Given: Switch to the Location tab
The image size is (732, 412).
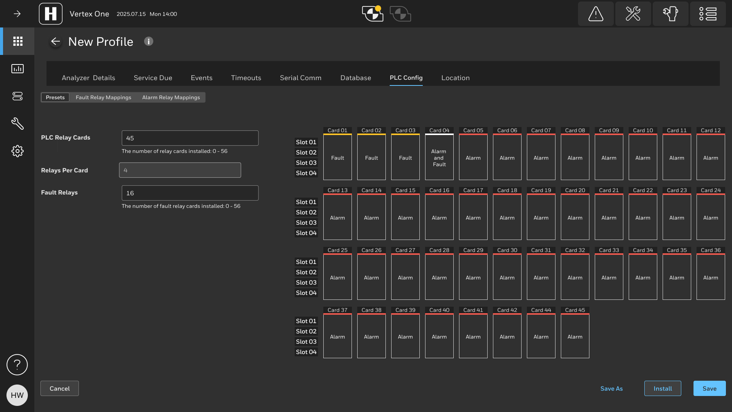Looking at the screenshot, I should [x=455, y=78].
